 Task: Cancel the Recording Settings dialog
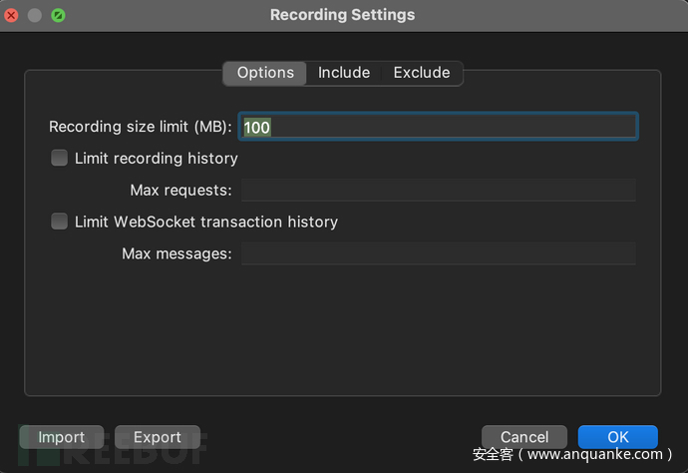click(x=524, y=437)
